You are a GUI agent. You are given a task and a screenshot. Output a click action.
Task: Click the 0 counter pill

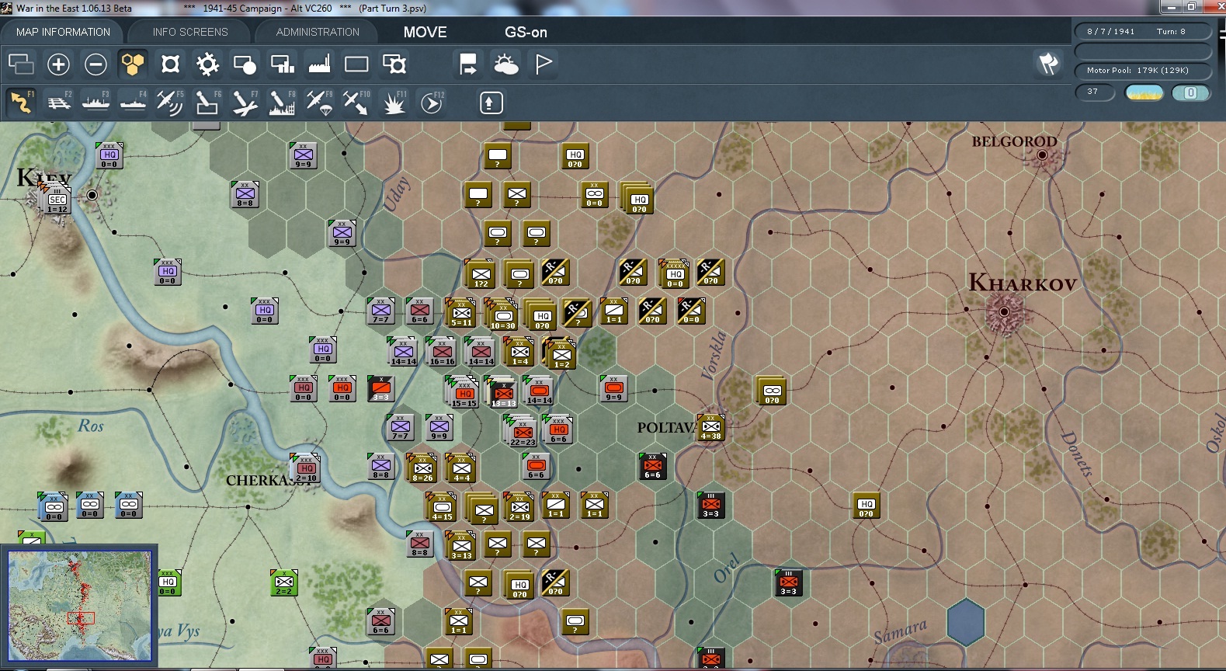[x=1190, y=92]
